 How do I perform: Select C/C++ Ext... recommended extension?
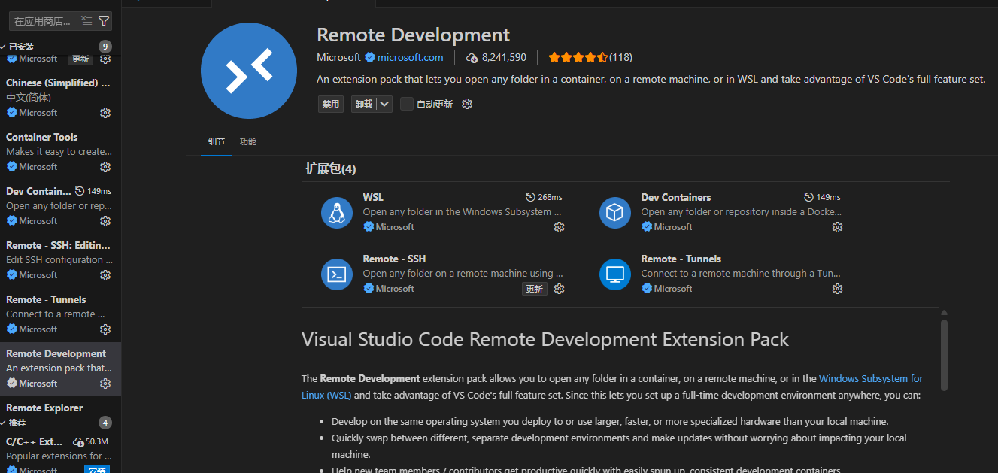tap(60, 452)
